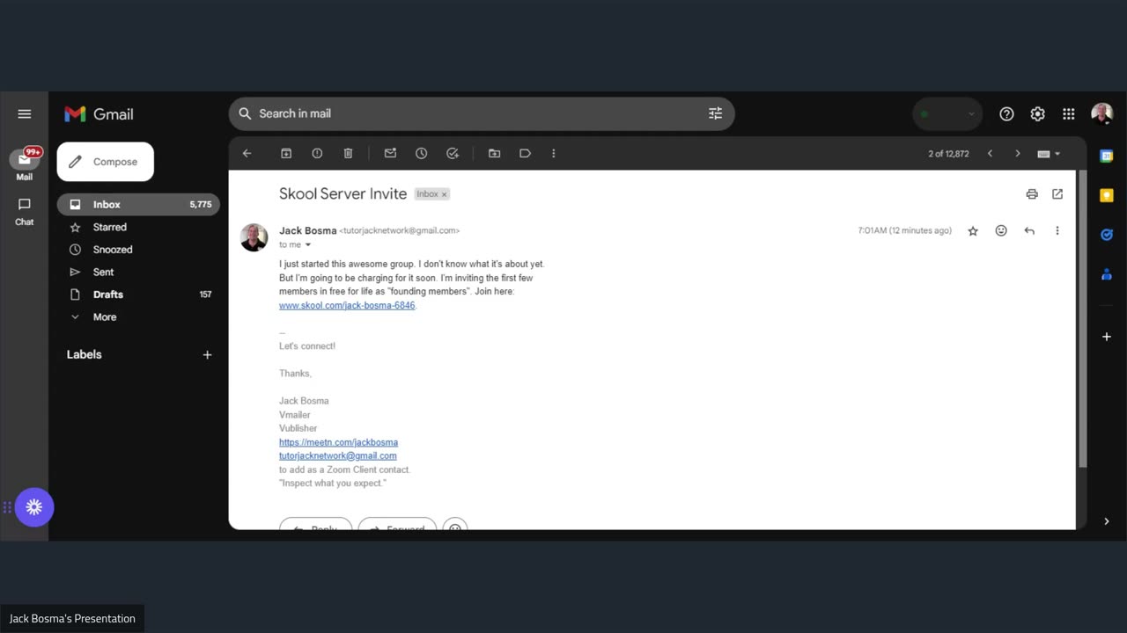Click the Gmail logo
The image size is (1127, 633).
pos(99,114)
